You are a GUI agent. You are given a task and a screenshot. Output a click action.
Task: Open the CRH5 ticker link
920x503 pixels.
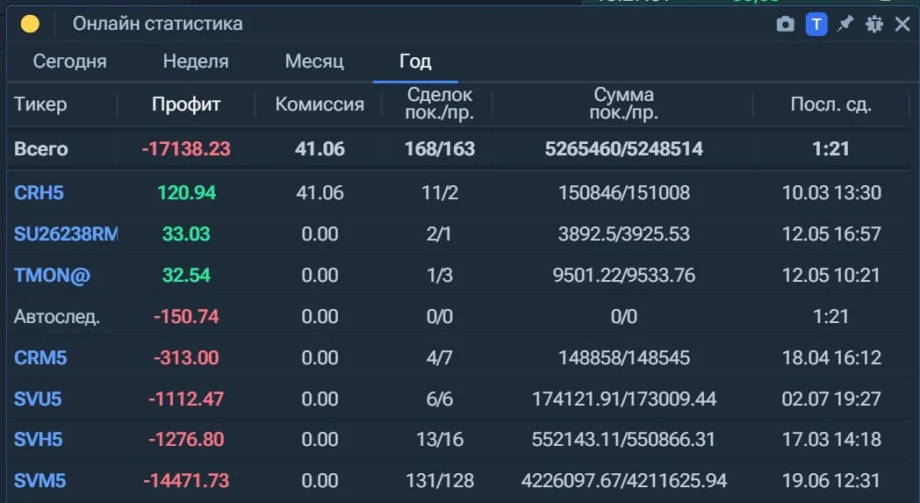(x=39, y=192)
